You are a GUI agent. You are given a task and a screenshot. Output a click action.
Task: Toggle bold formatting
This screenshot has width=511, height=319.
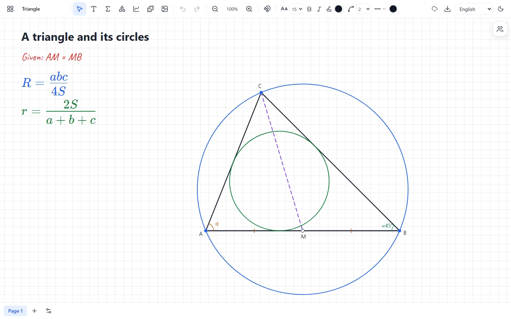309,9
